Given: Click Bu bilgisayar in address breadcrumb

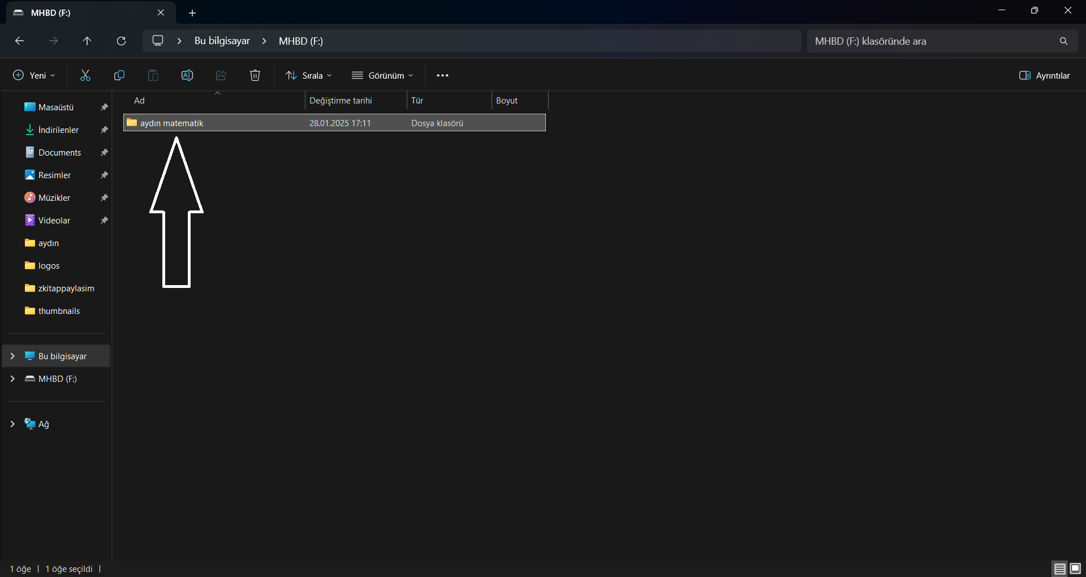Looking at the screenshot, I should 222,41.
